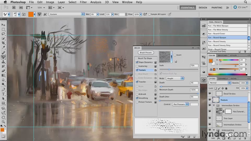Select the Zoom tool
Viewport: 251px width, 141px height.
click(3, 122)
